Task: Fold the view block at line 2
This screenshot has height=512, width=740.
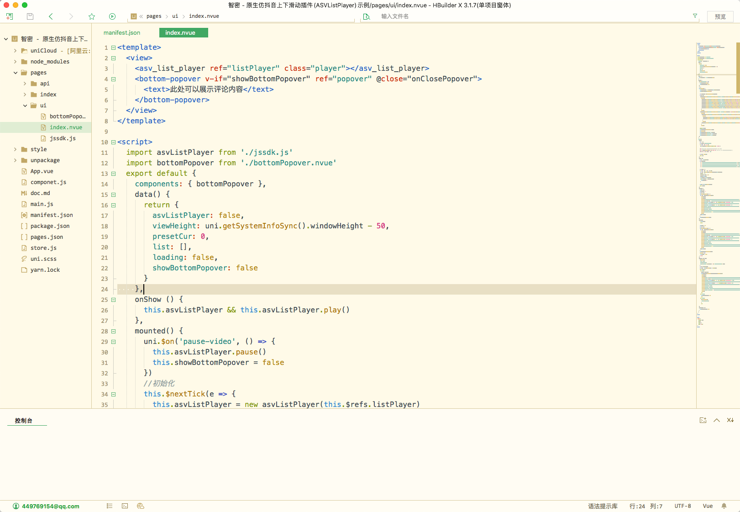Action: pos(113,58)
